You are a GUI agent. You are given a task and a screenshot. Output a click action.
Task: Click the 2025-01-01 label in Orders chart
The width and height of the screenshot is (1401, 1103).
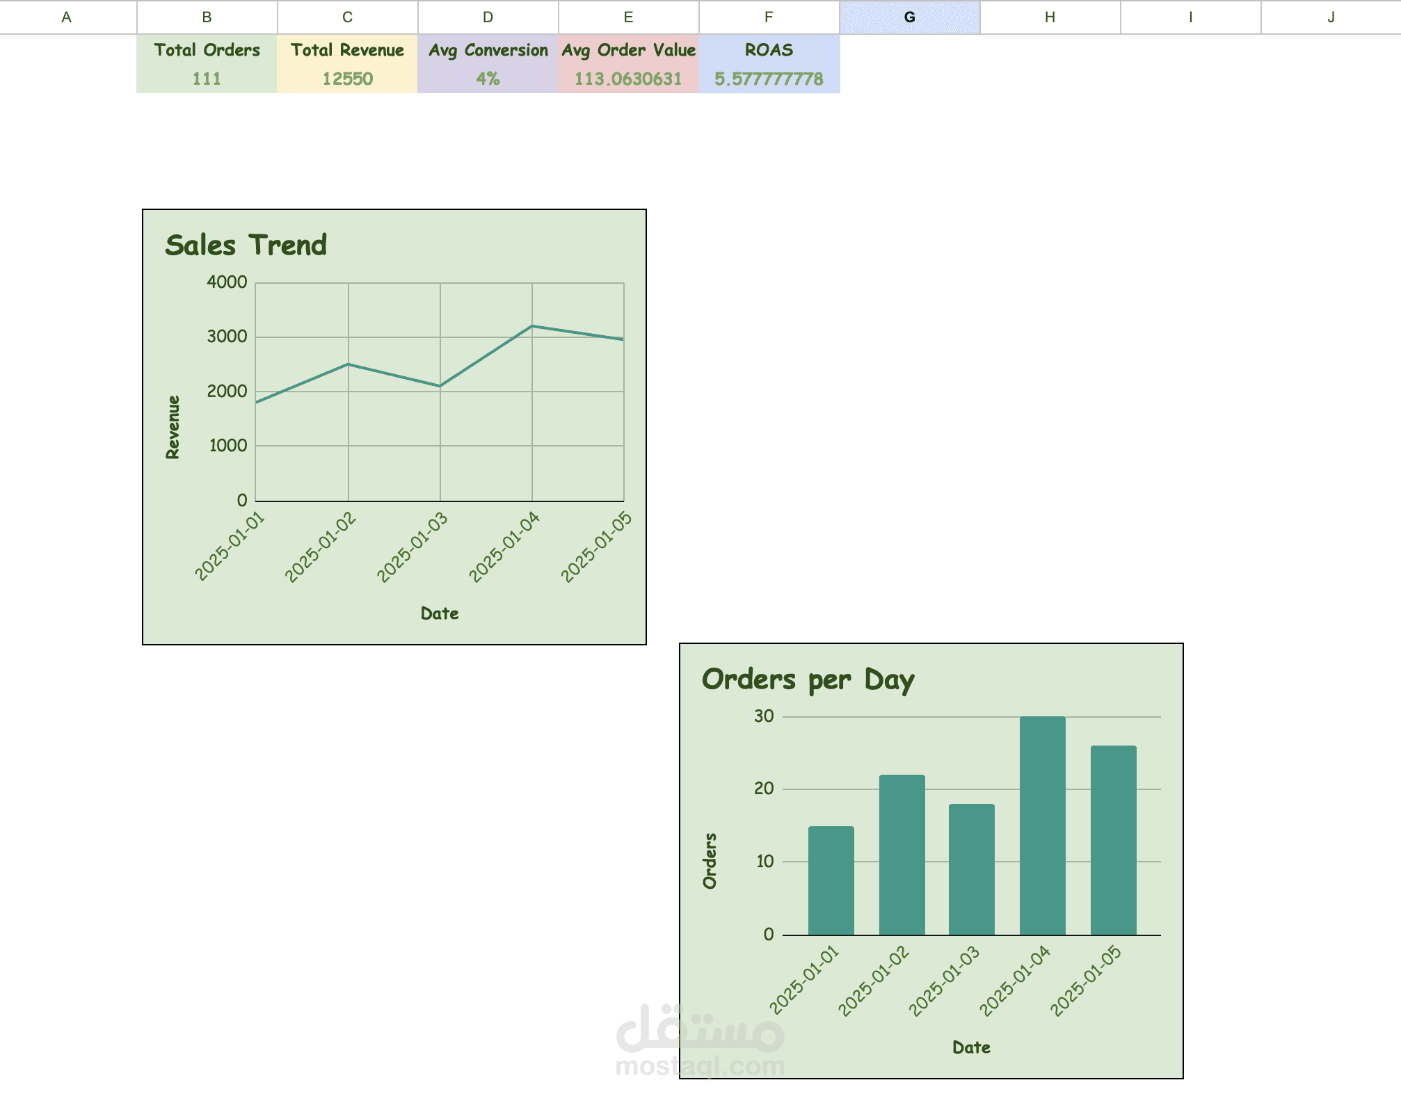(x=804, y=980)
